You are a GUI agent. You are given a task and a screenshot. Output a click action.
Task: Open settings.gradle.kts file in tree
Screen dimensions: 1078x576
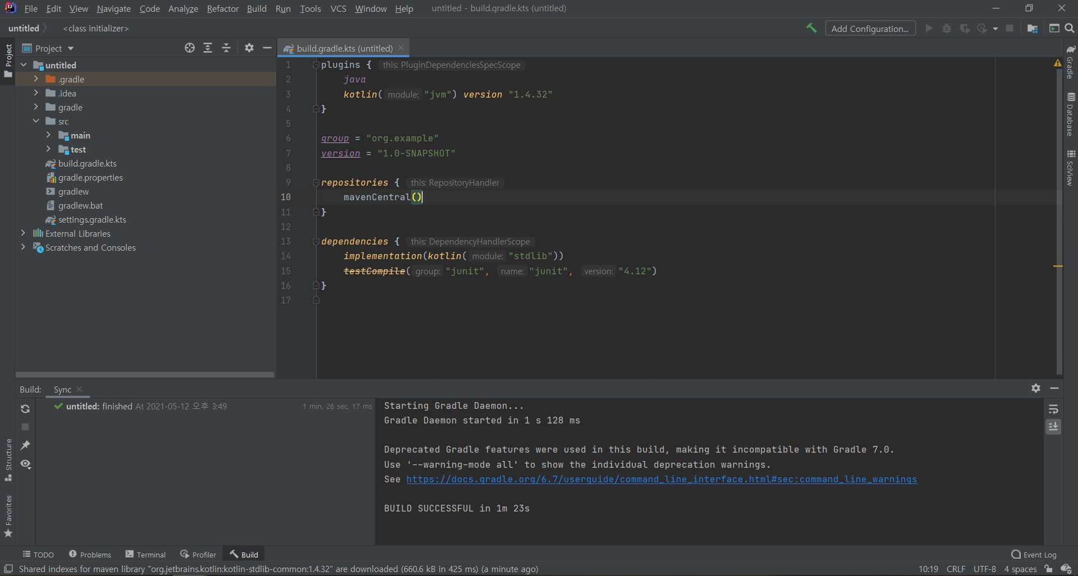(92, 220)
